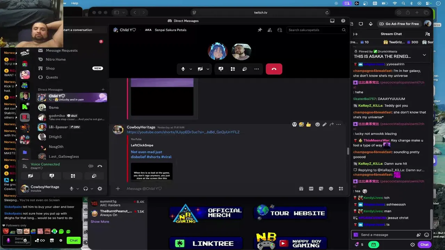
Task: Click Show More in Twitch sidebar
Action: 100,222
